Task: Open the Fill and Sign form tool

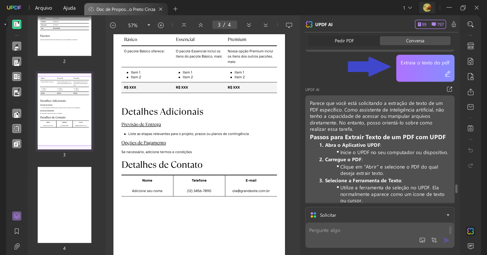Action: [17, 92]
